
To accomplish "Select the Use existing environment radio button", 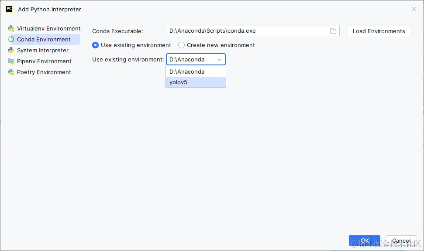I will pos(96,45).
